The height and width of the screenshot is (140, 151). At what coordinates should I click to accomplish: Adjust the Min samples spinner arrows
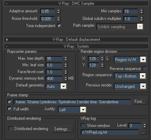[x=142, y=11]
